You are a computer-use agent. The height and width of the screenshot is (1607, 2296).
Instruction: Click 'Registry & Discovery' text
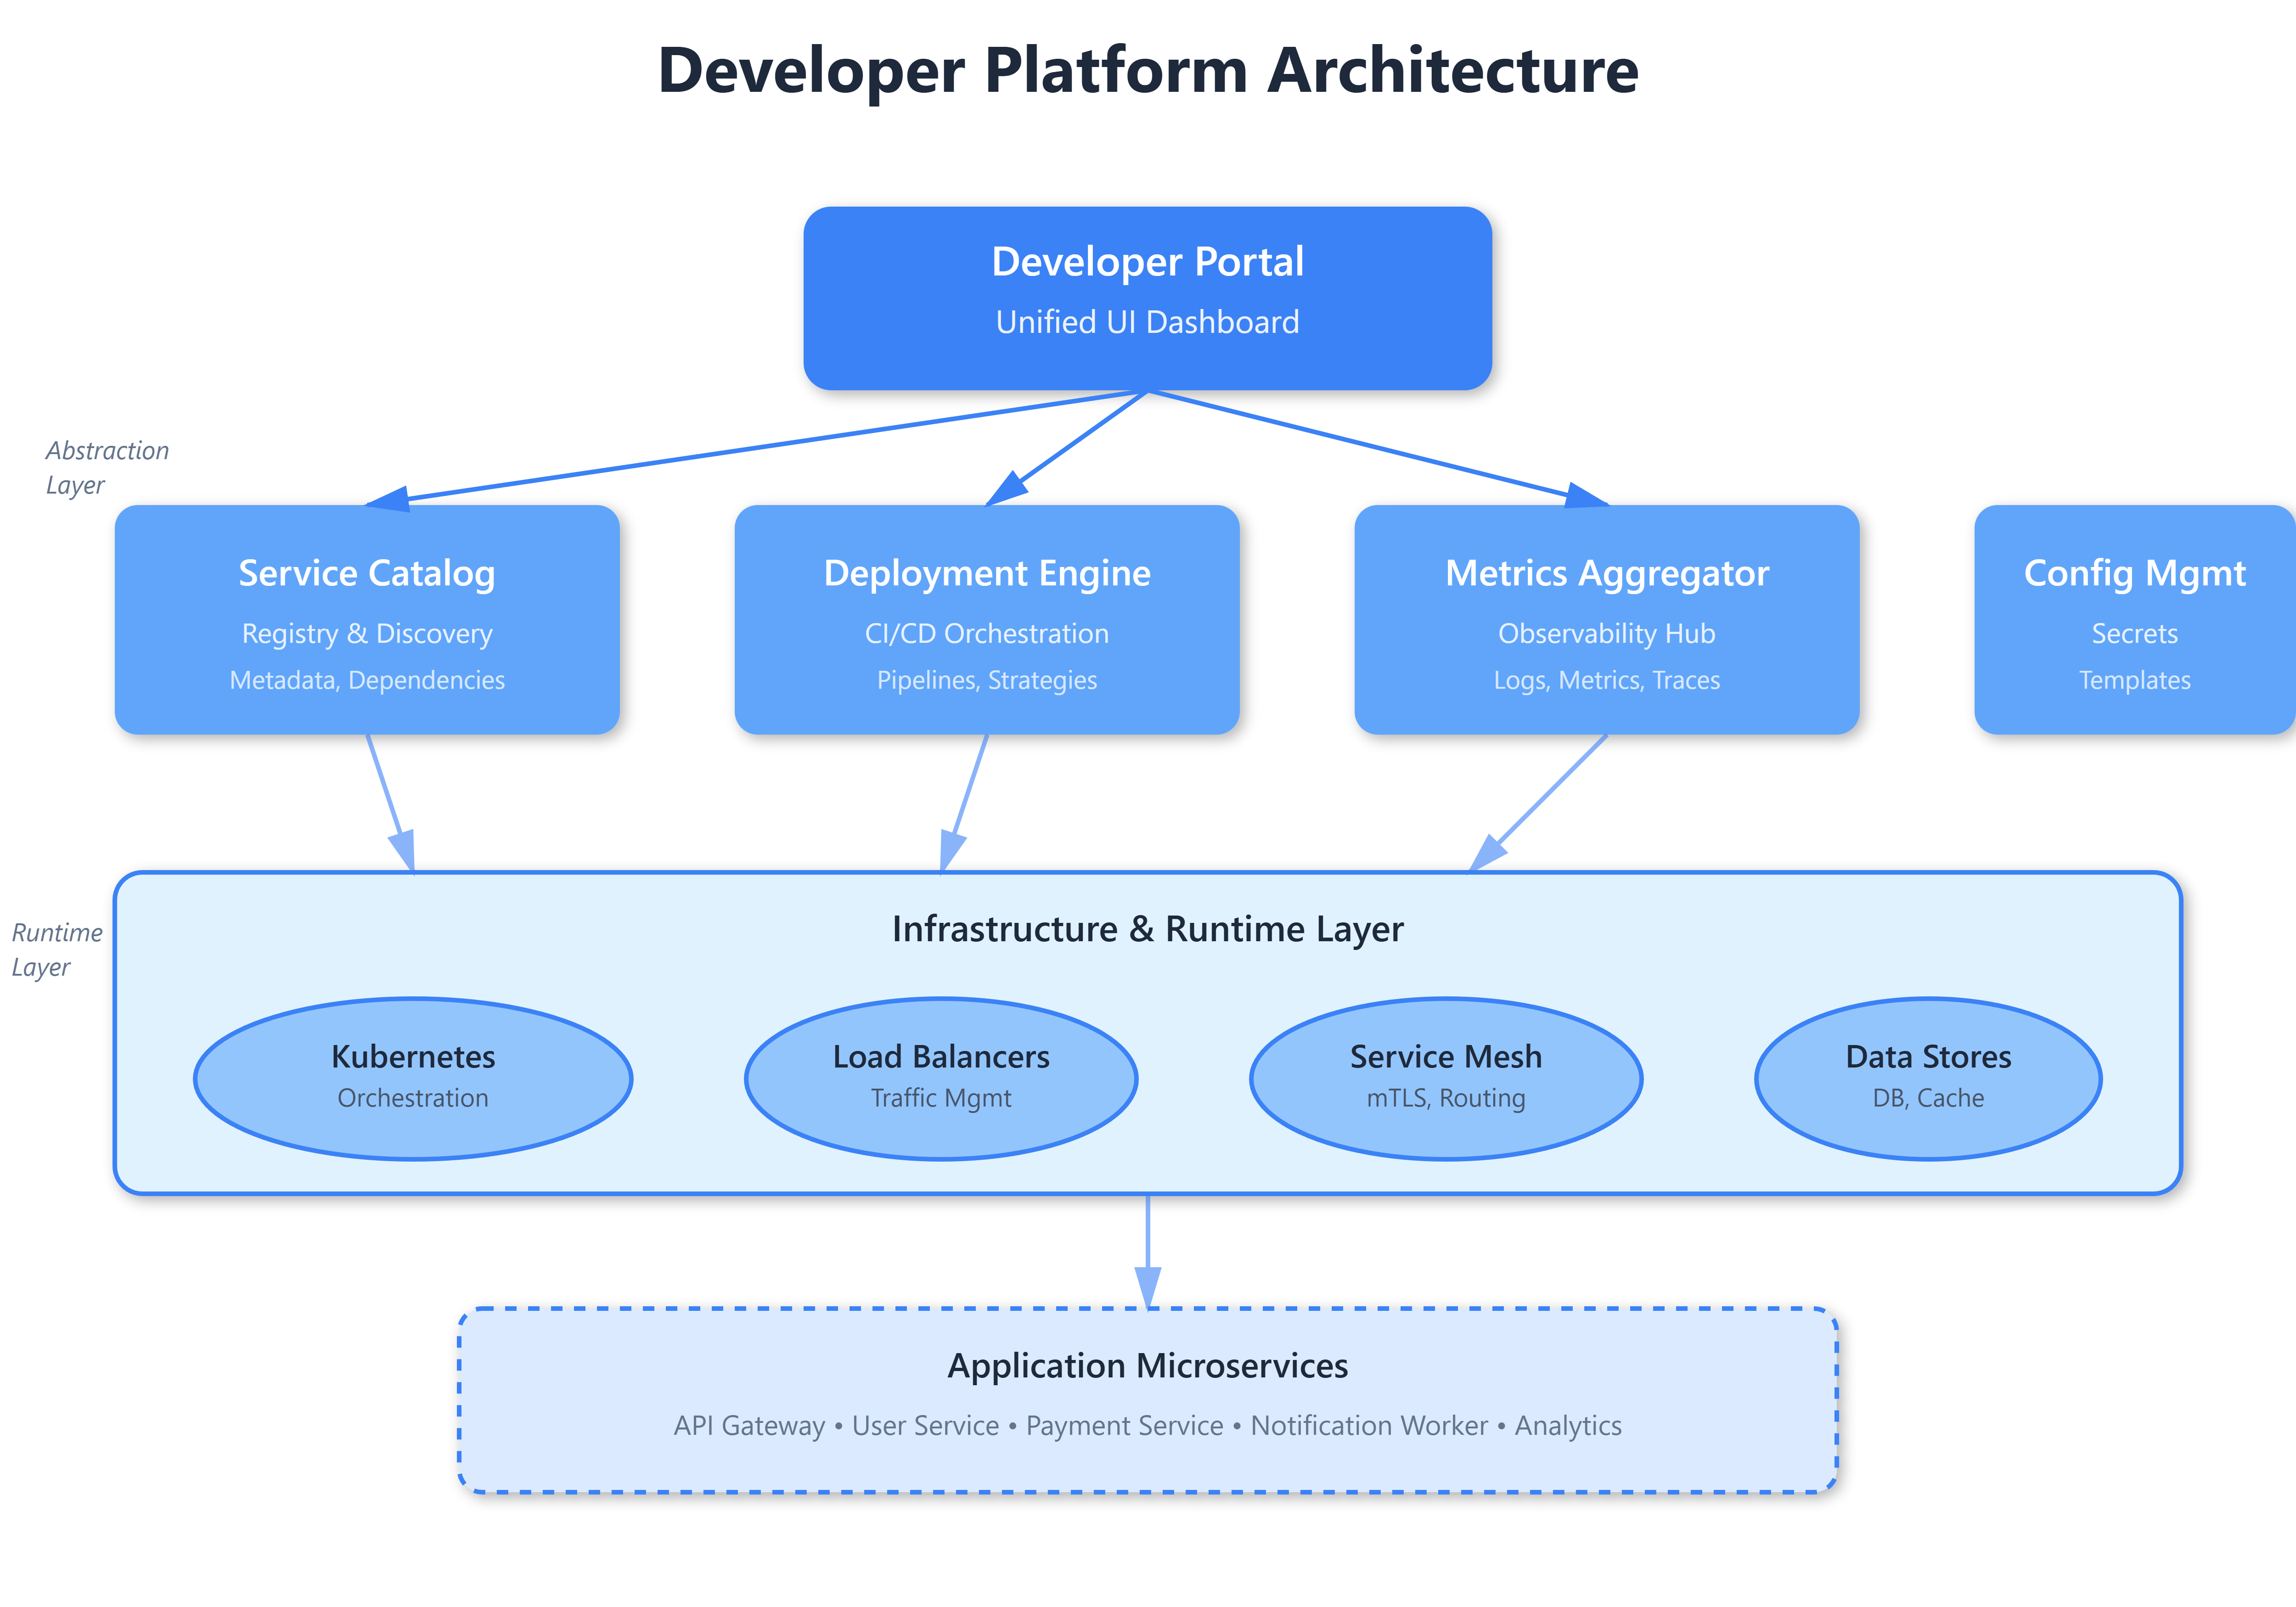click(x=367, y=633)
